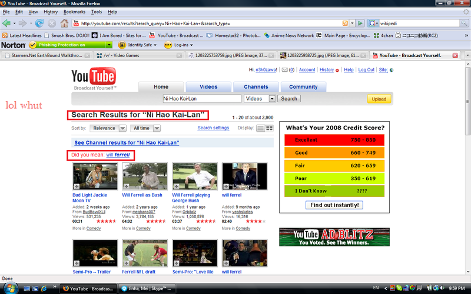Select grid view display icon
The height and width of the screenshot is (294, 471).
(270, 128)
